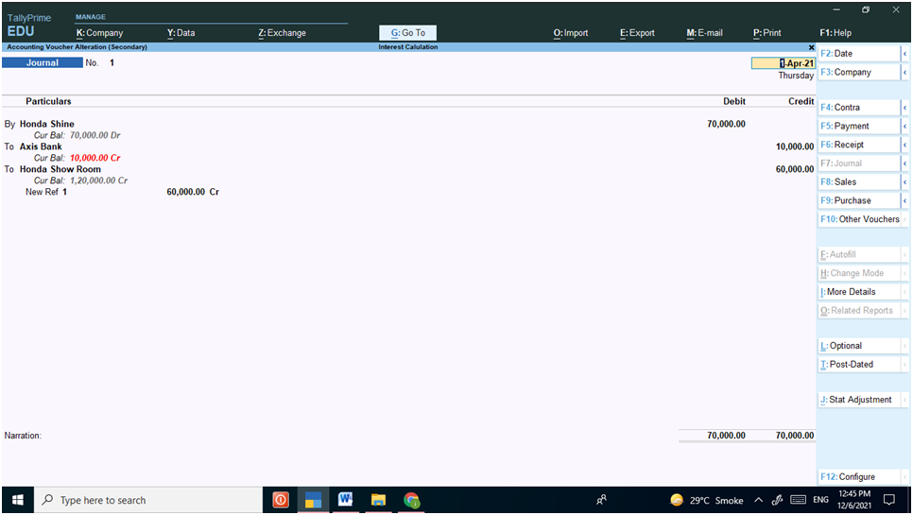This screenshot has height=515, width=913.
Task: Click the touch keyboard tray icon
Action: pos(799,501)
